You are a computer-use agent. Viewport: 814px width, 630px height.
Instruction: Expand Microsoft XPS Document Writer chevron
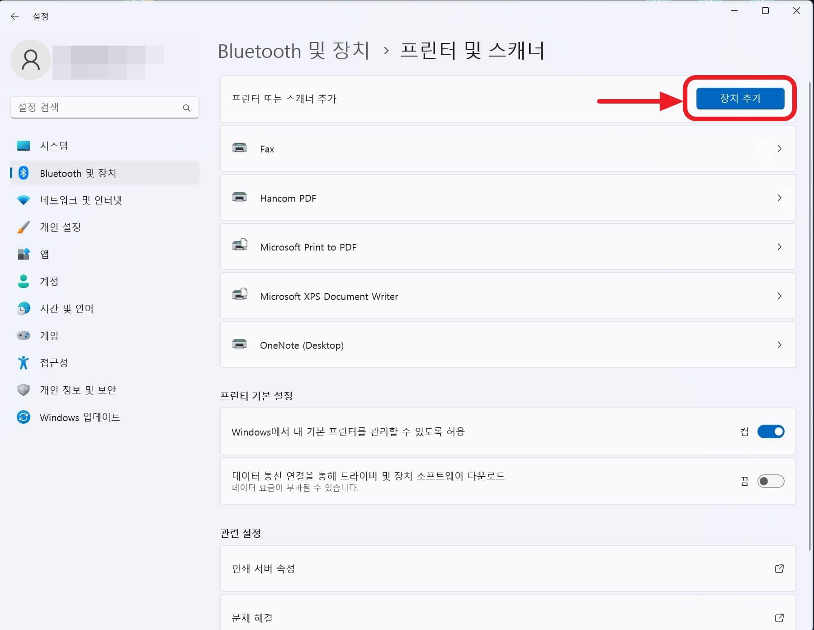click(779, 296)
